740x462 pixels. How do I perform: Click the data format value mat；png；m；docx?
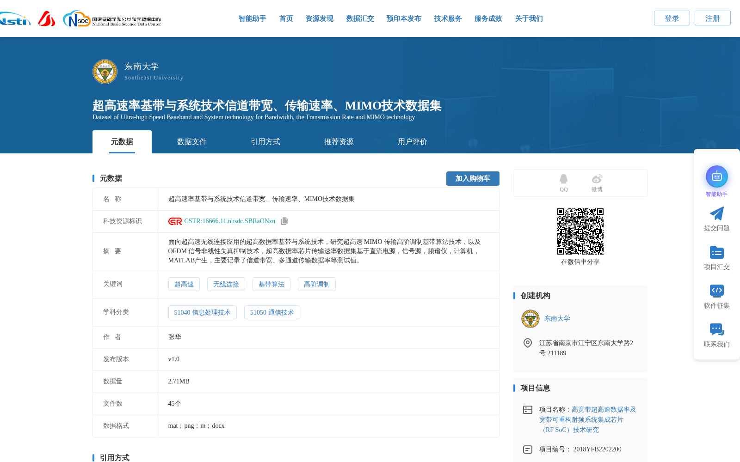click(x=197, y=426)
